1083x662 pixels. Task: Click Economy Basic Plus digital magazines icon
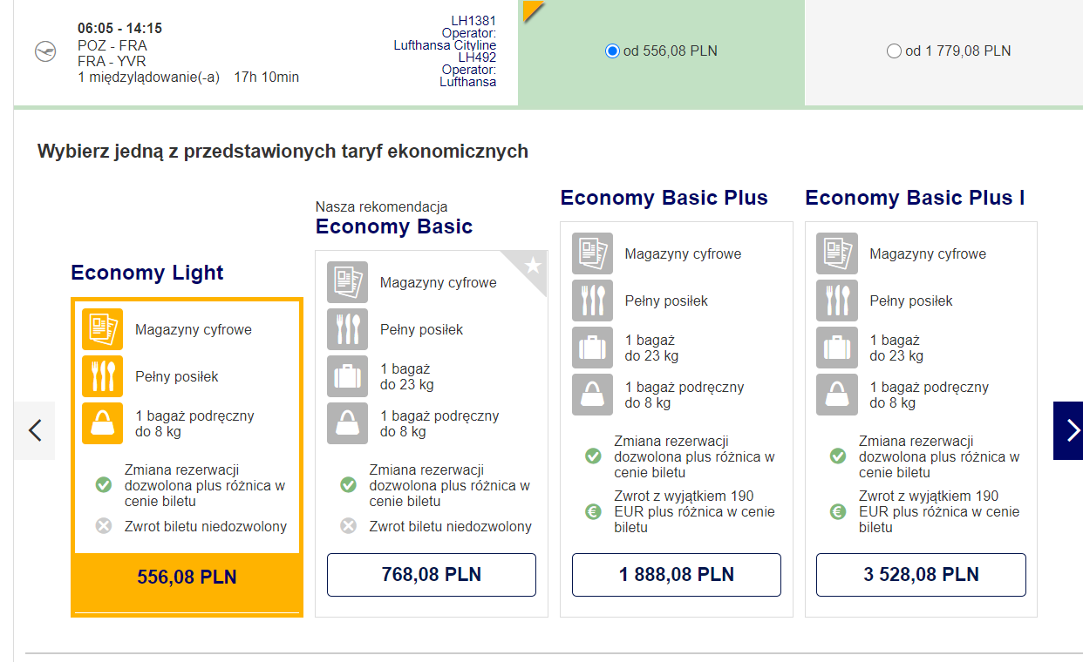(x=593, y=253)
